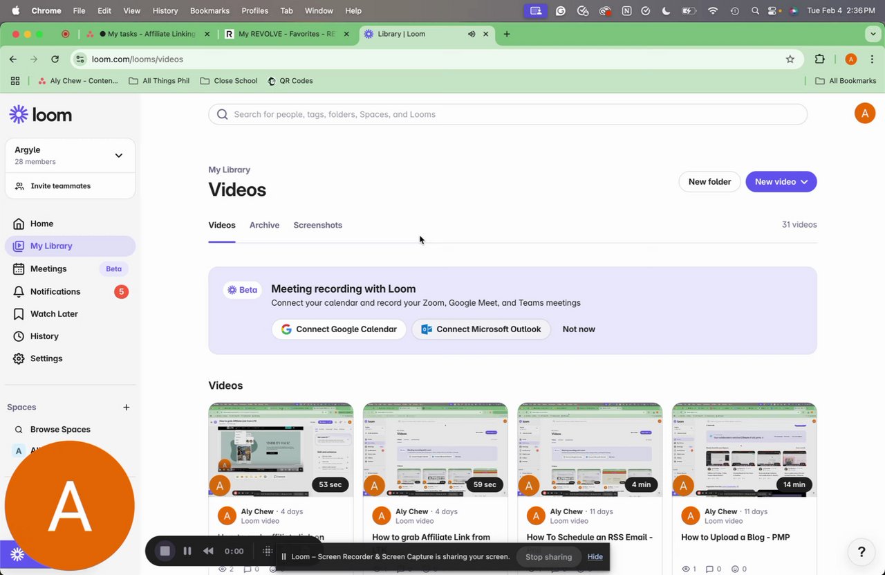Click Connect Google Calendar
Viewport: 885px width, 575px height.
click(339, 329)
